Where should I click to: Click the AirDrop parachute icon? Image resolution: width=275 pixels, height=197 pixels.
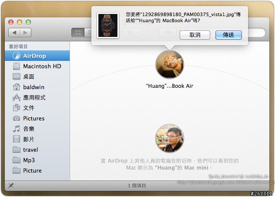pyautogui.click(x=17, y=56)
